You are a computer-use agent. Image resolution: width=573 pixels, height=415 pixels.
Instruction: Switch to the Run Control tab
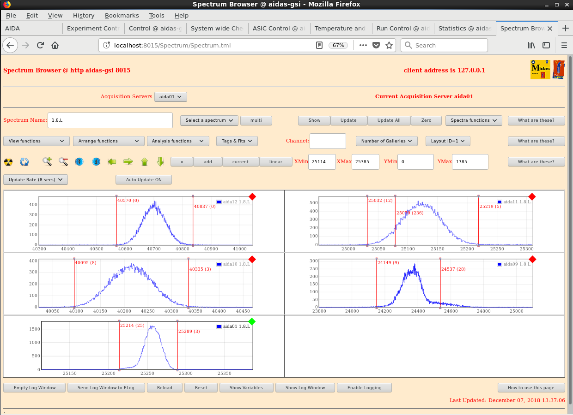click(x=402, y=28)
